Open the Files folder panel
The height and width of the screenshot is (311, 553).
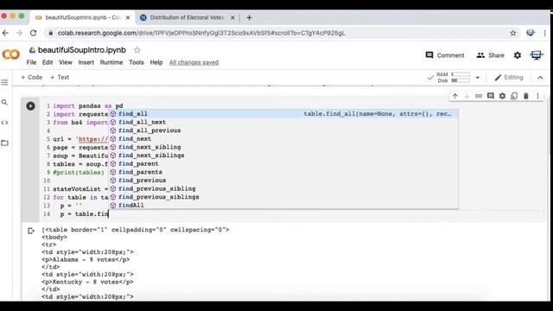pyautogui.click(x=4, y=143)
